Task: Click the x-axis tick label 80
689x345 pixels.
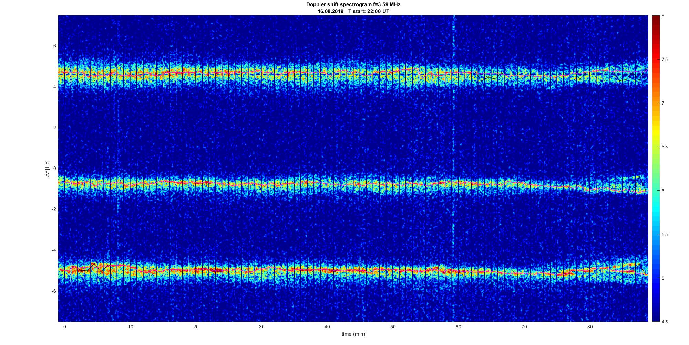Action: point(590,327)
